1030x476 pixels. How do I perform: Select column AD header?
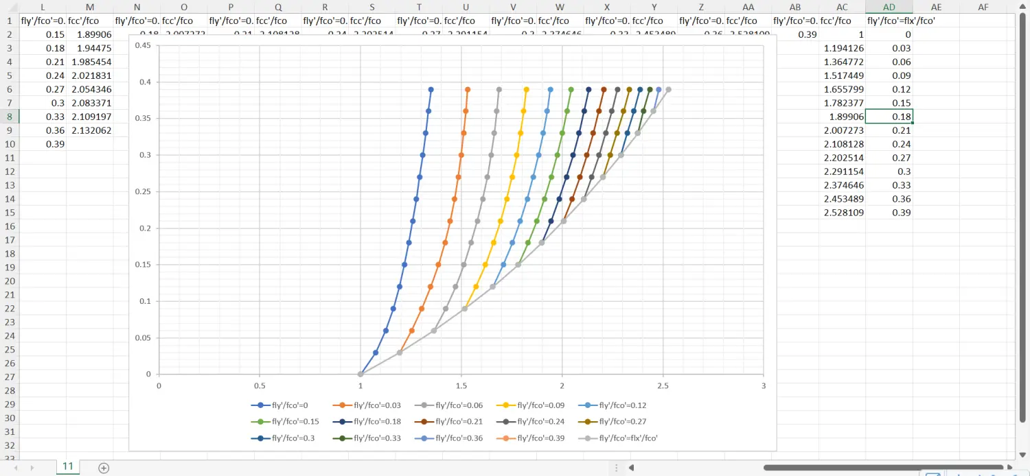coord(889,7)
